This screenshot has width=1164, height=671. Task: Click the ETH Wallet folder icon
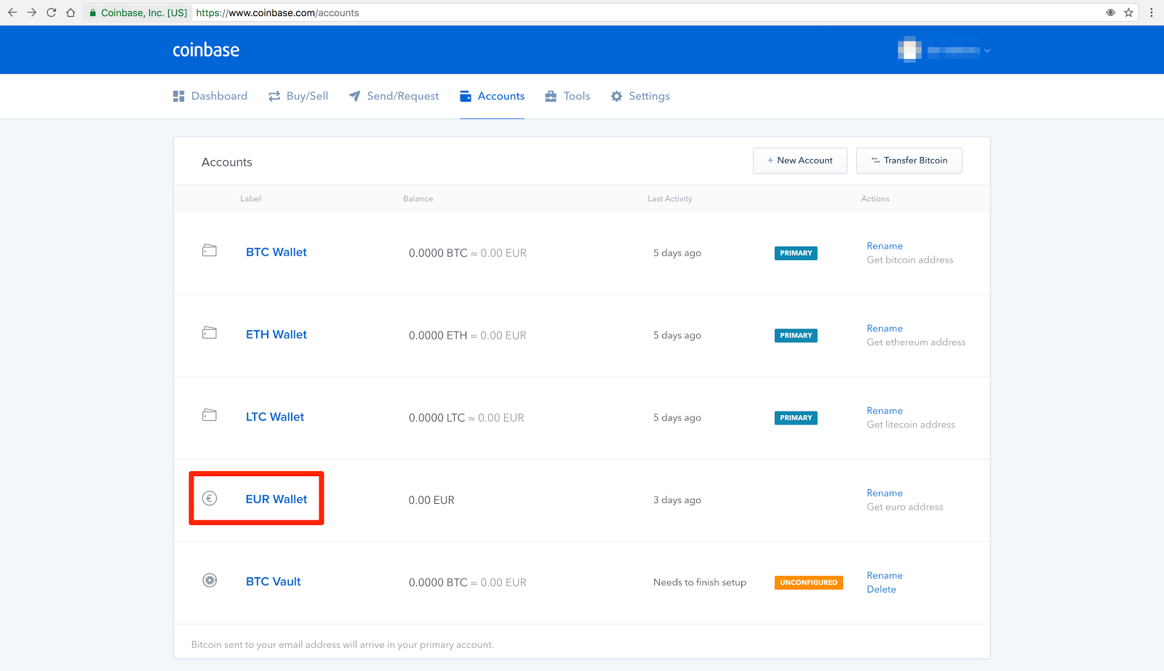click(x=210, y=333)
